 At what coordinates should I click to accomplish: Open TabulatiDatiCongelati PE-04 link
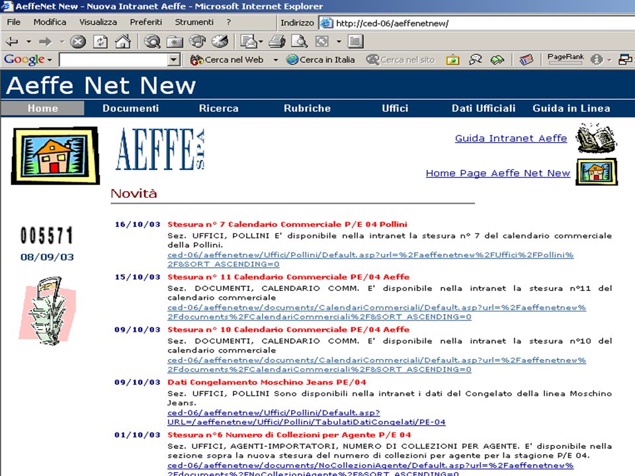(306, 417)
